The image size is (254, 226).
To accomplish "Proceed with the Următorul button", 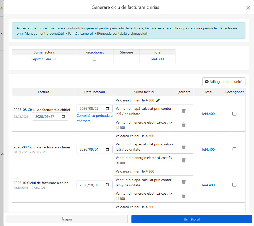I will 192,219.
